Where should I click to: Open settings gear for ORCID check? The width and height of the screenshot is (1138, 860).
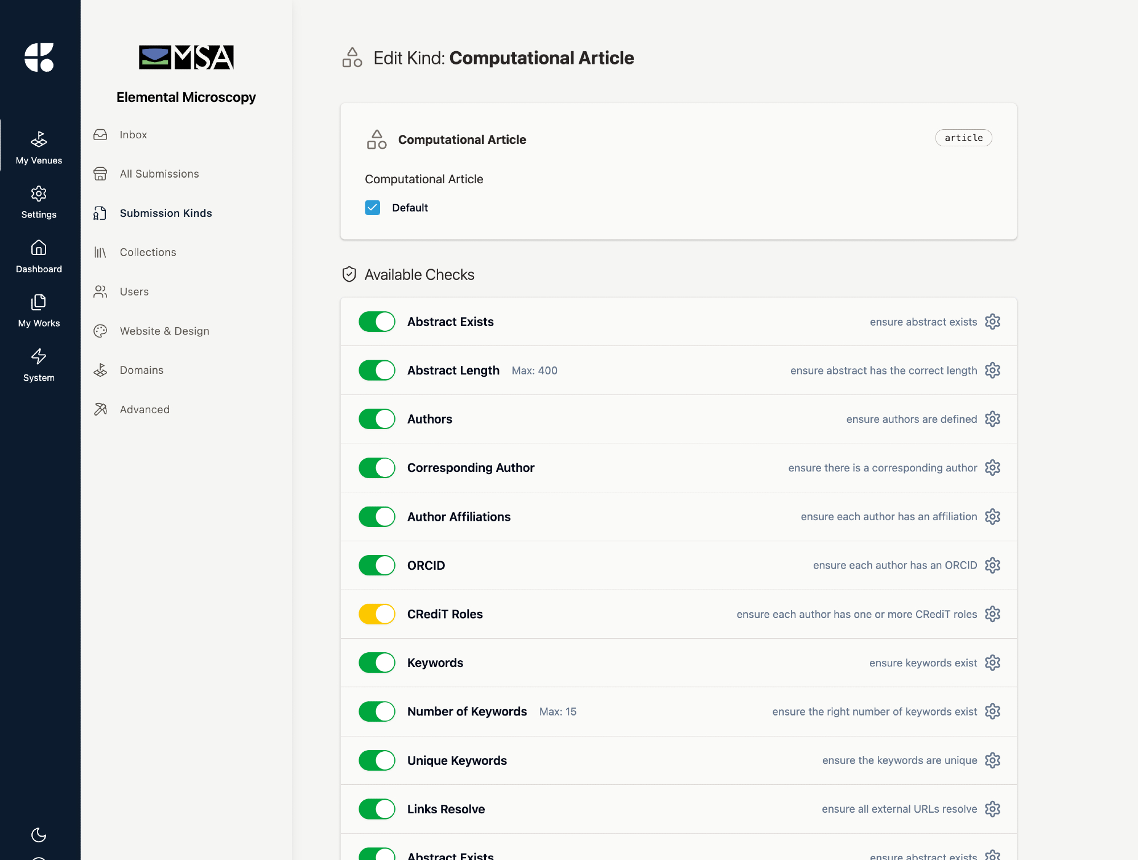[992, 565]
